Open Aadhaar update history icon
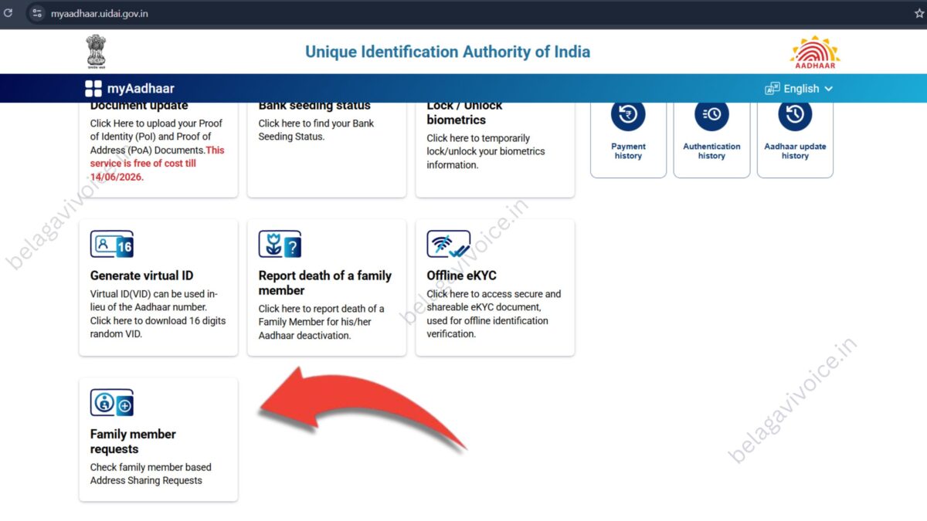Screen dimensions: 927x521 click(795, 116)
